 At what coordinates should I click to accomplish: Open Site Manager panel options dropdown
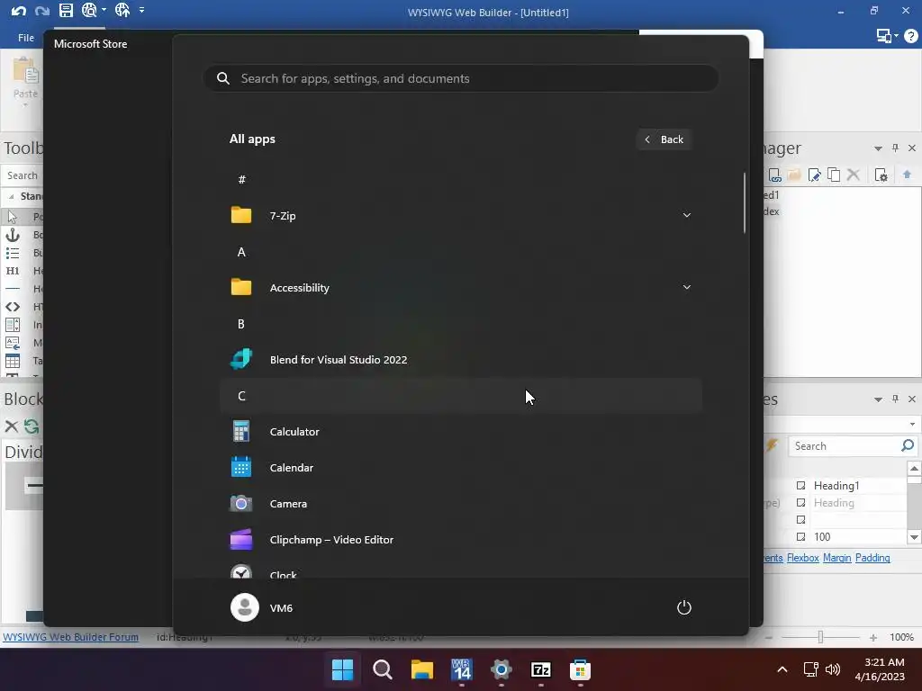pyautogui.click(x=878, y=148)
